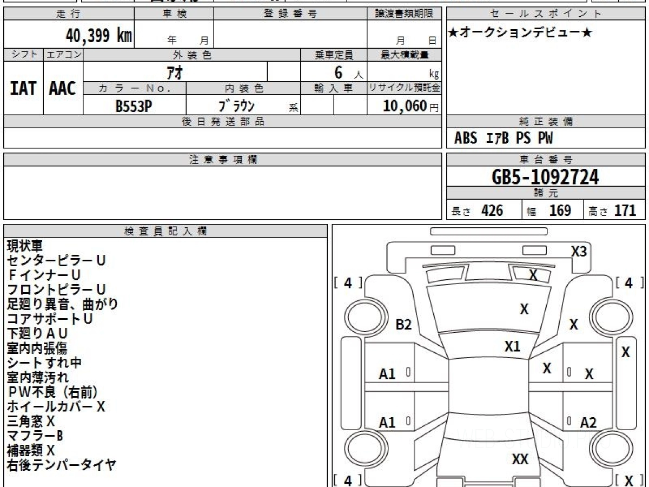Click the 注意事項欄 header bar
Viewport: 649px width, 487px height.
223,160
